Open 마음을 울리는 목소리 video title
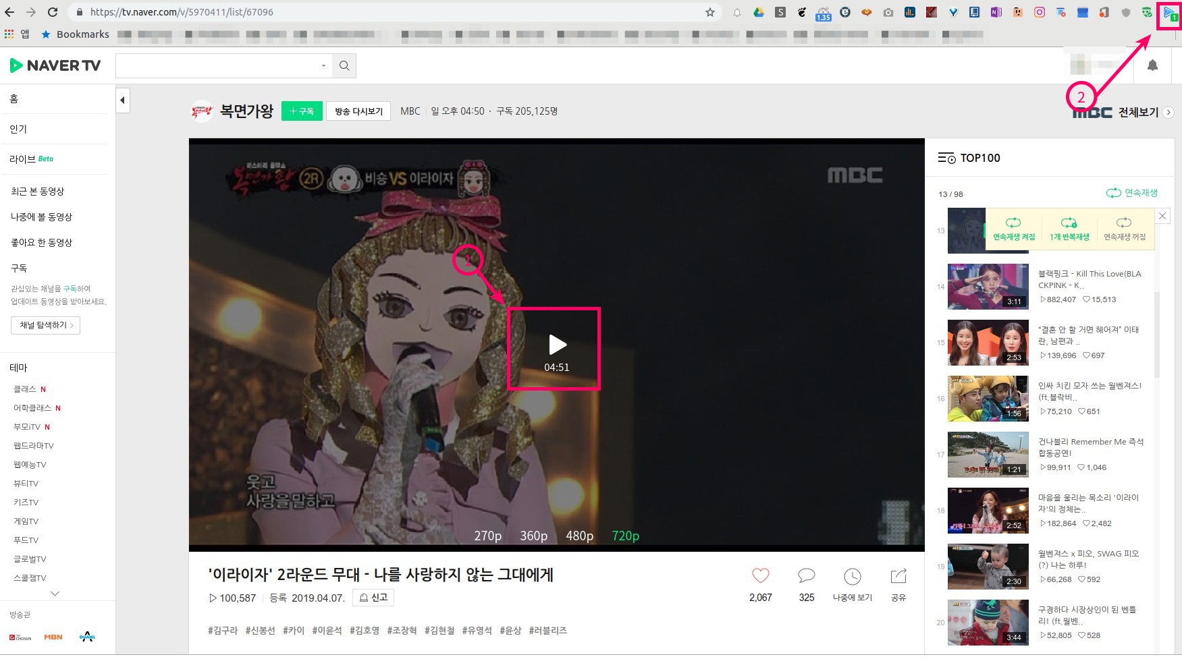 click(1088, 503)
